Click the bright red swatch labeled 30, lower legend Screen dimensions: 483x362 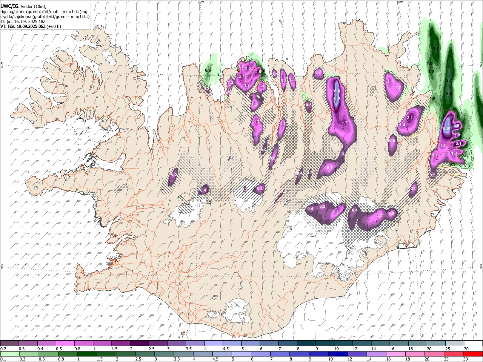(473, 354)
